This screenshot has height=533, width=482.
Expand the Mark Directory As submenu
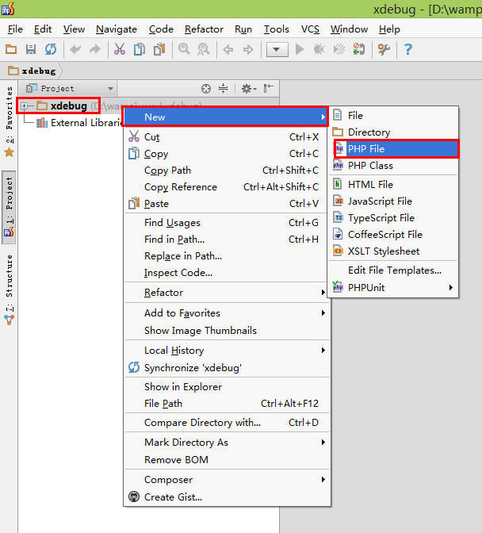coord(227,443)
